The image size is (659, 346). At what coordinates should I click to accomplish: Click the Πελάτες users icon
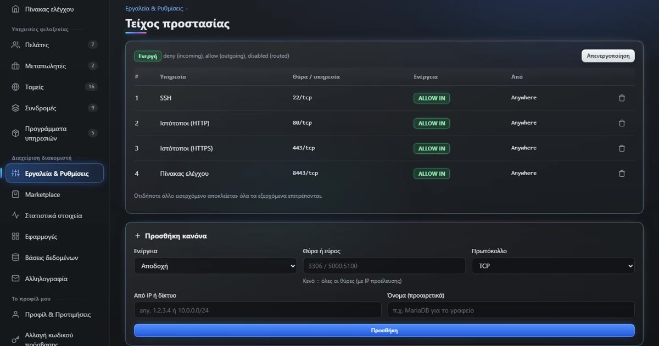click(15, 45)
